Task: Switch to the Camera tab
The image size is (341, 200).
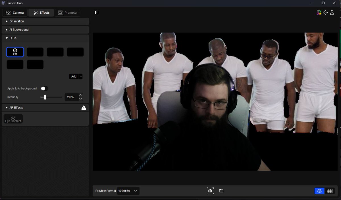Action: pos(15,13)
